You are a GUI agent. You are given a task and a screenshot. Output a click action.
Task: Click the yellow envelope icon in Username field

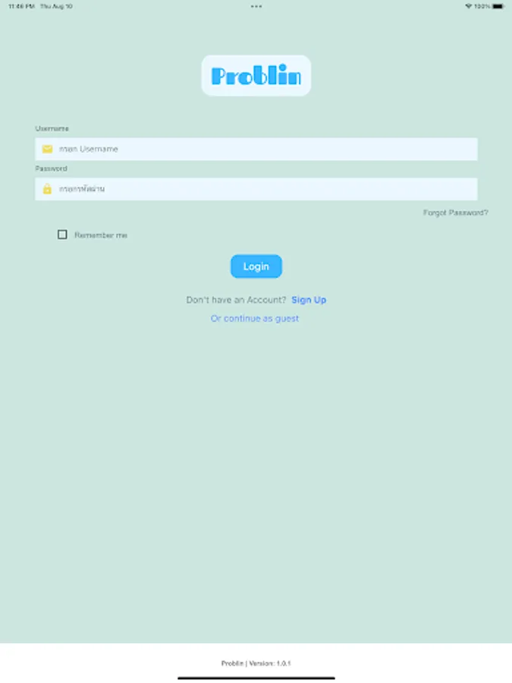coord(47,149)
